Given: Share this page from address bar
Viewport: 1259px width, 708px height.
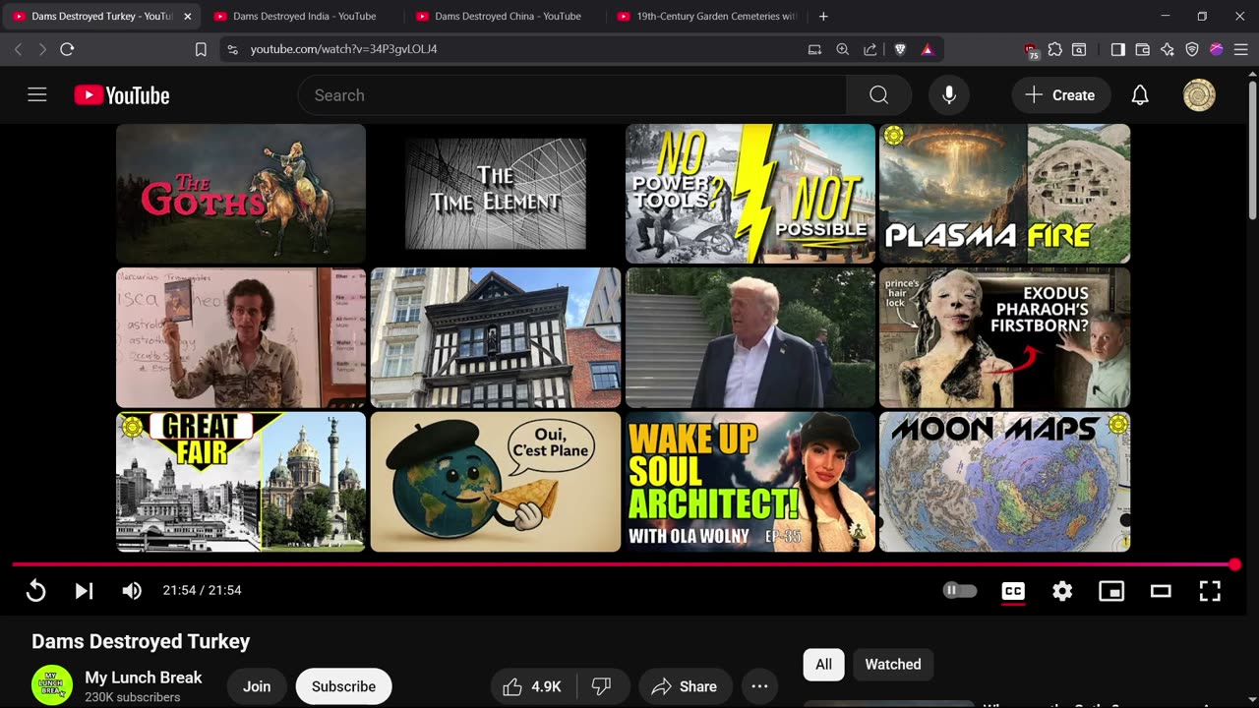Looking at the screenshot, I should click(870, 49).
